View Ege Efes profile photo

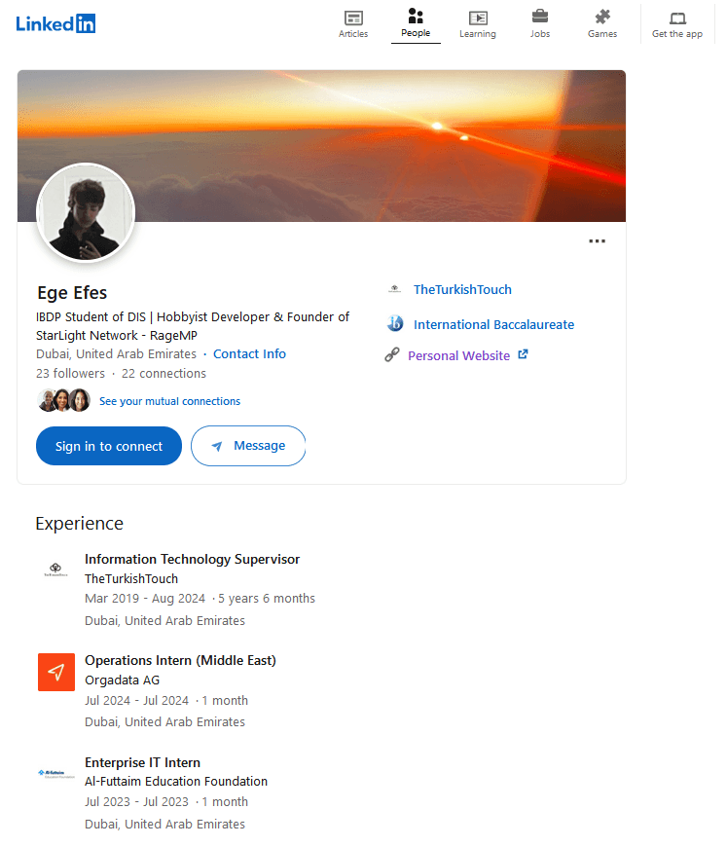pos(86,212)
